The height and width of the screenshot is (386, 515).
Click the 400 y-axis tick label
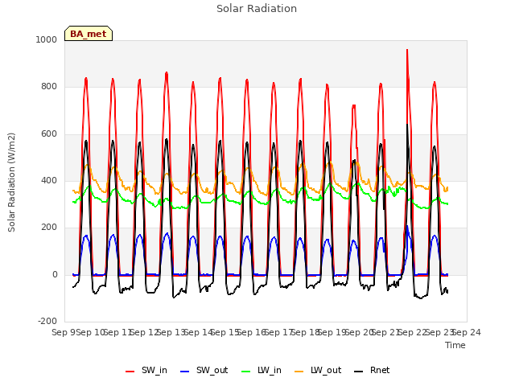pos(49,180)
